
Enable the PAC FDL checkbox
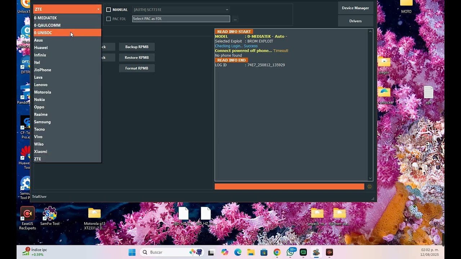108,19
